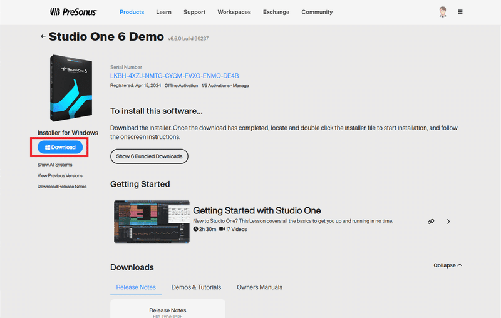
Task: Open Getting Started with Studio One title
Action: (x=257, y=211)
